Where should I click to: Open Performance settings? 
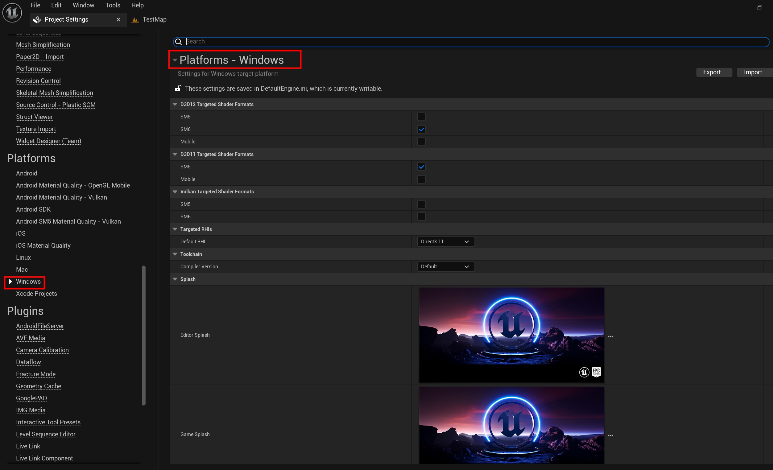34,69
